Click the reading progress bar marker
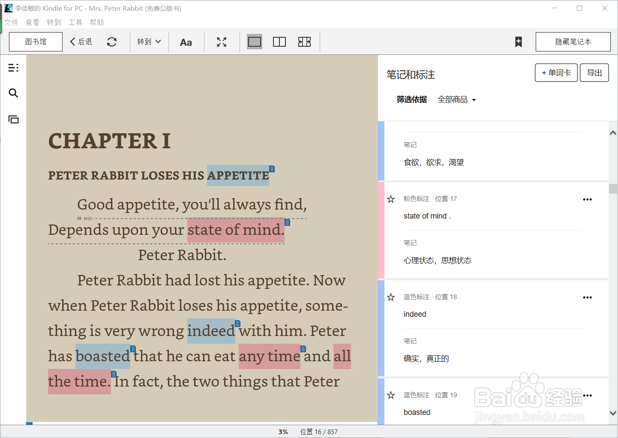 (x=30, y=423)
